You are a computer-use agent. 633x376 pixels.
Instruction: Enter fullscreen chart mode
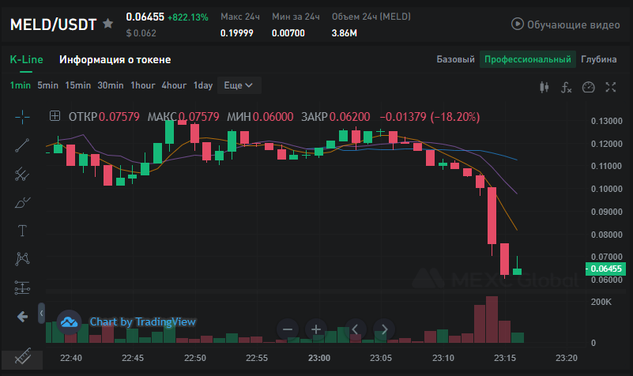click(610, 87)
